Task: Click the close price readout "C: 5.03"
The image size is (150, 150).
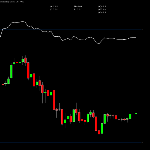Action: [x=54, y=10]
